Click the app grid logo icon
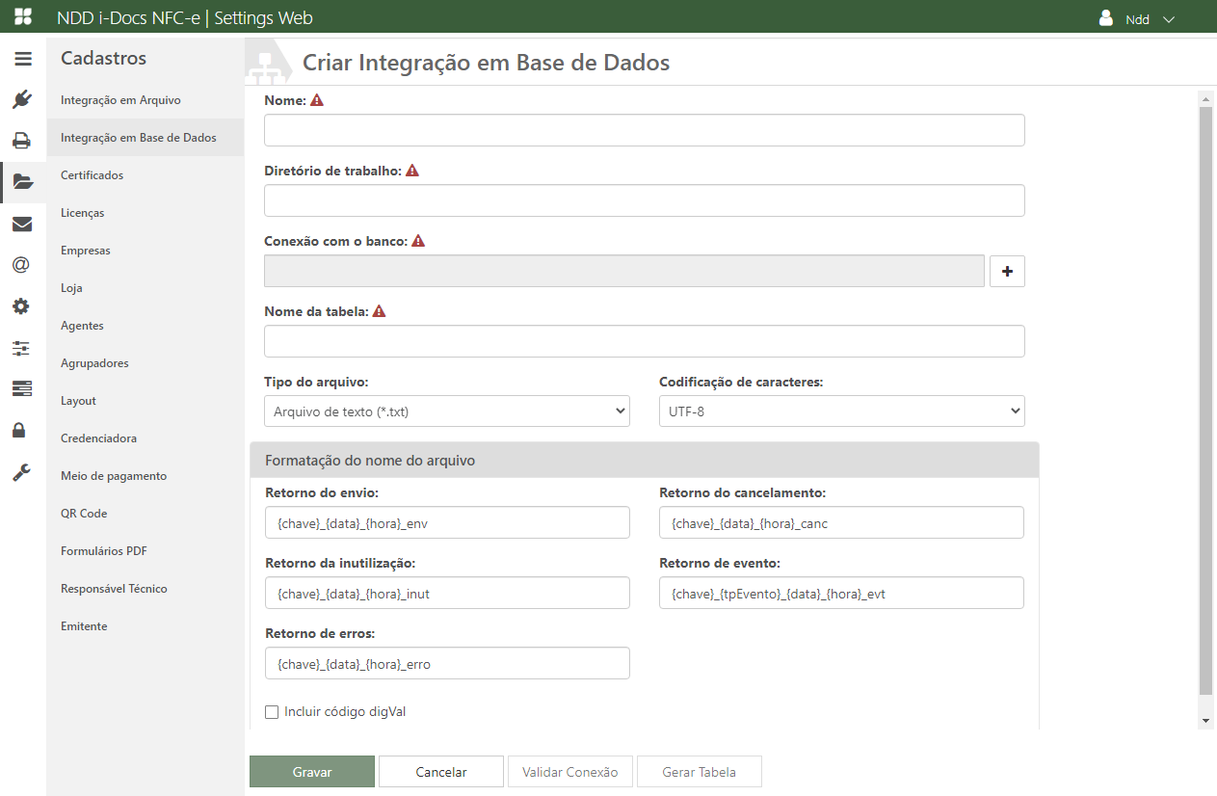 click(22, 17)
